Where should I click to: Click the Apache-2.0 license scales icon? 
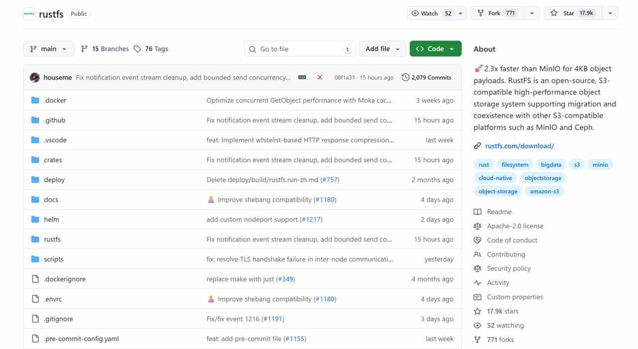click(x=477, y=226)
